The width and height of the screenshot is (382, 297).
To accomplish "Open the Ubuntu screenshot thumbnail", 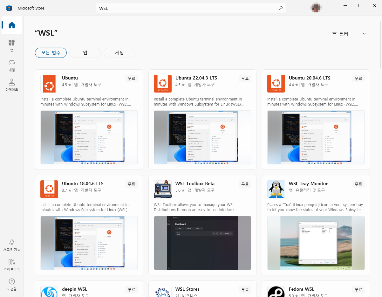I will (89, 137).
